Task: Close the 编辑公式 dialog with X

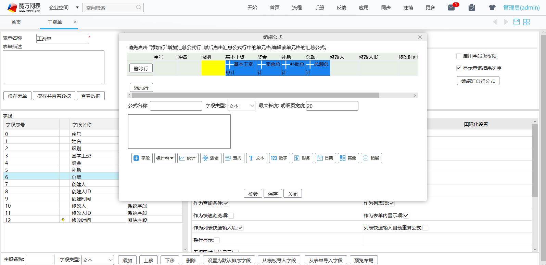Action: 420,37
